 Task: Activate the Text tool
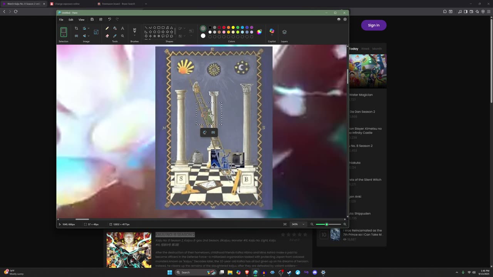tap(122, 28)
